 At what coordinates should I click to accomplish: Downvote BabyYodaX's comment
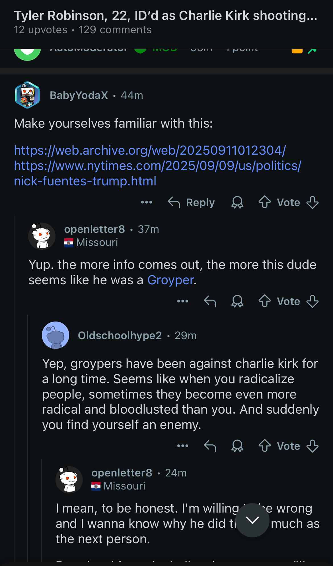[x=313, y=202]
